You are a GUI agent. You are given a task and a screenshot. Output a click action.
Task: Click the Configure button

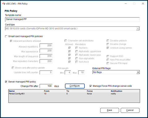tap(75, 86)
